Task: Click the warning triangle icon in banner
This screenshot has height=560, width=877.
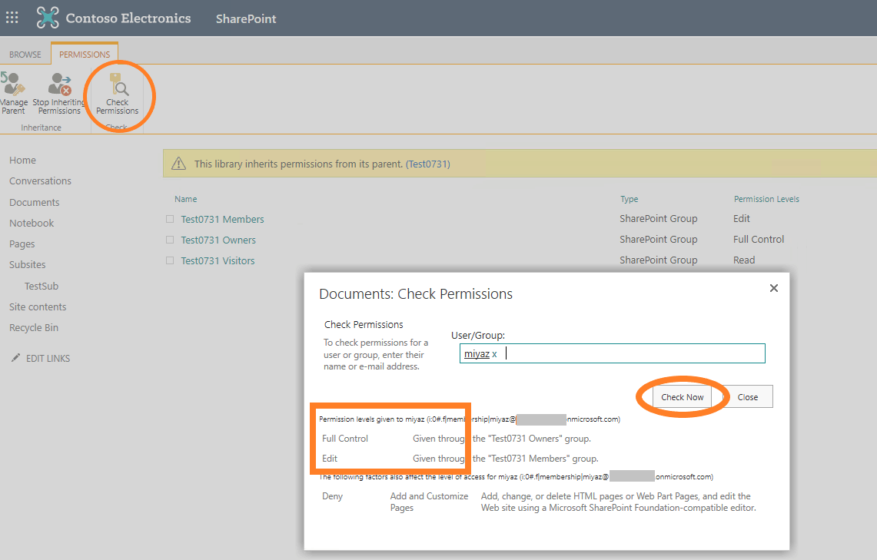Action: [178, 164]
